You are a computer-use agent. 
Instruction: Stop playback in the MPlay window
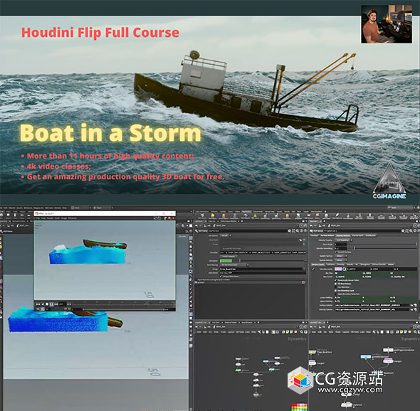pyautogui.click(x=47, y=304)
